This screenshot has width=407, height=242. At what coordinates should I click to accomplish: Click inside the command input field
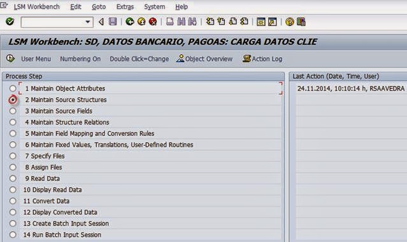point(54,22)
